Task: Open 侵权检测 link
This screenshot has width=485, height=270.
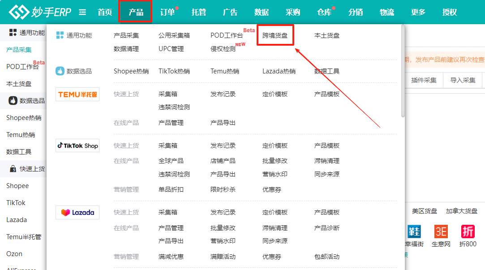Action: pos(223,49)
